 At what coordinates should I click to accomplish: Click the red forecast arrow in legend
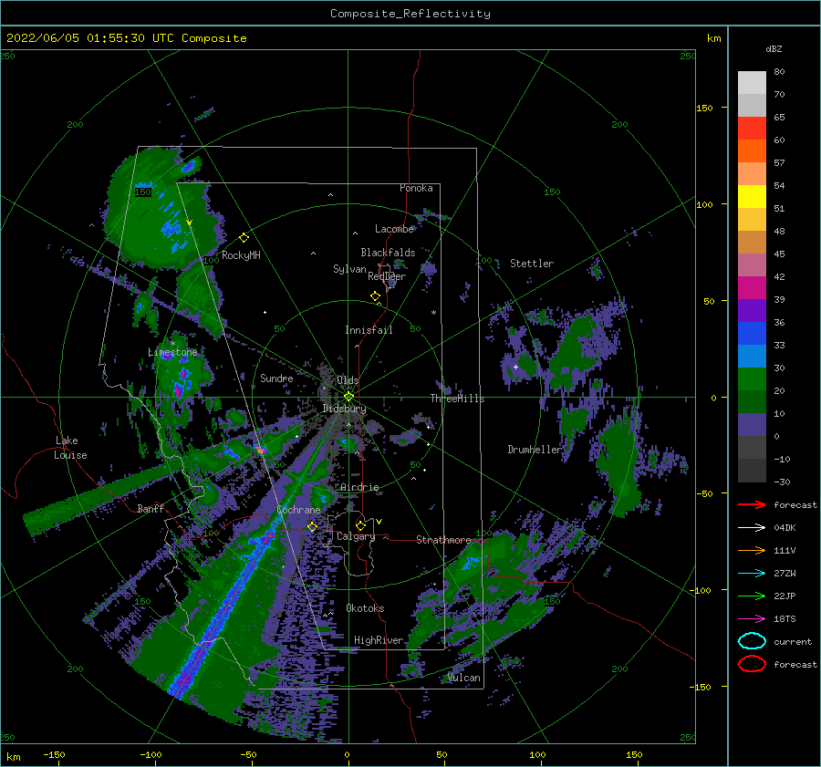pyautogui.click(x=752, y=504)
